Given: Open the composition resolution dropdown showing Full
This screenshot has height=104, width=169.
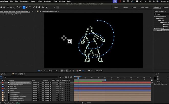Looking at the screenshot, I should click(53, 71).
